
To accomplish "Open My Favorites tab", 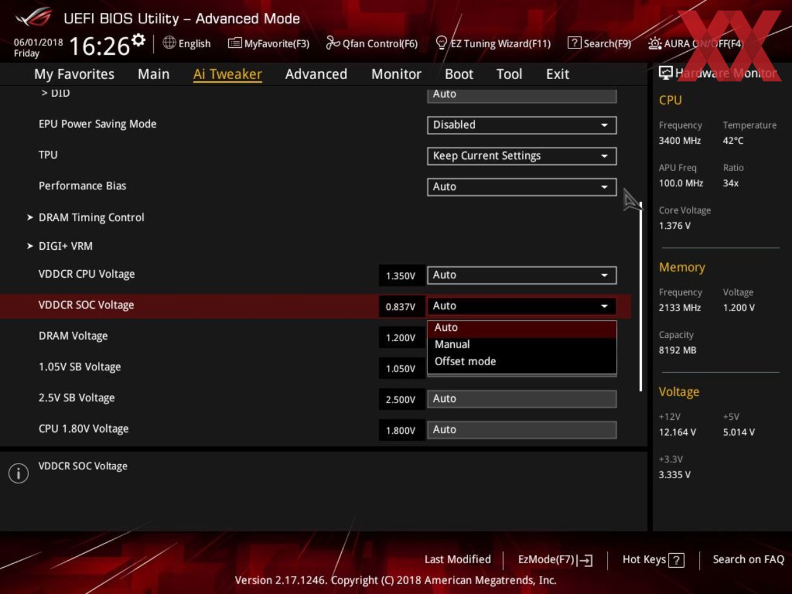I will pos(74,74).
